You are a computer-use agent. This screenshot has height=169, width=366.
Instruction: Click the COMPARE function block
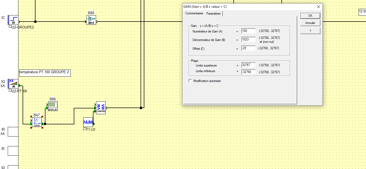[x=101, y=108]
